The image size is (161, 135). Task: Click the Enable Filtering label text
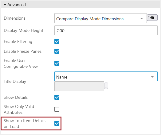(x=18, y=41)
